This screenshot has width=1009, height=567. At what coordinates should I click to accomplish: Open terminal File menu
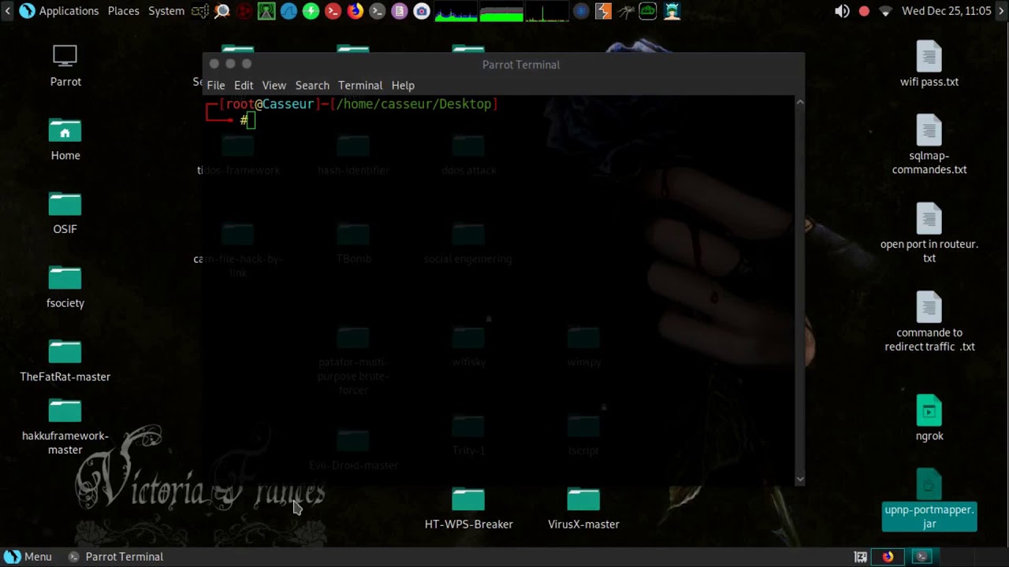[215, 85]
